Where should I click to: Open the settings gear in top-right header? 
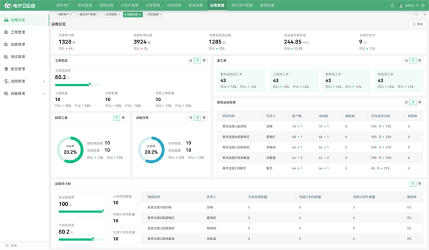(x=423, y=5)
